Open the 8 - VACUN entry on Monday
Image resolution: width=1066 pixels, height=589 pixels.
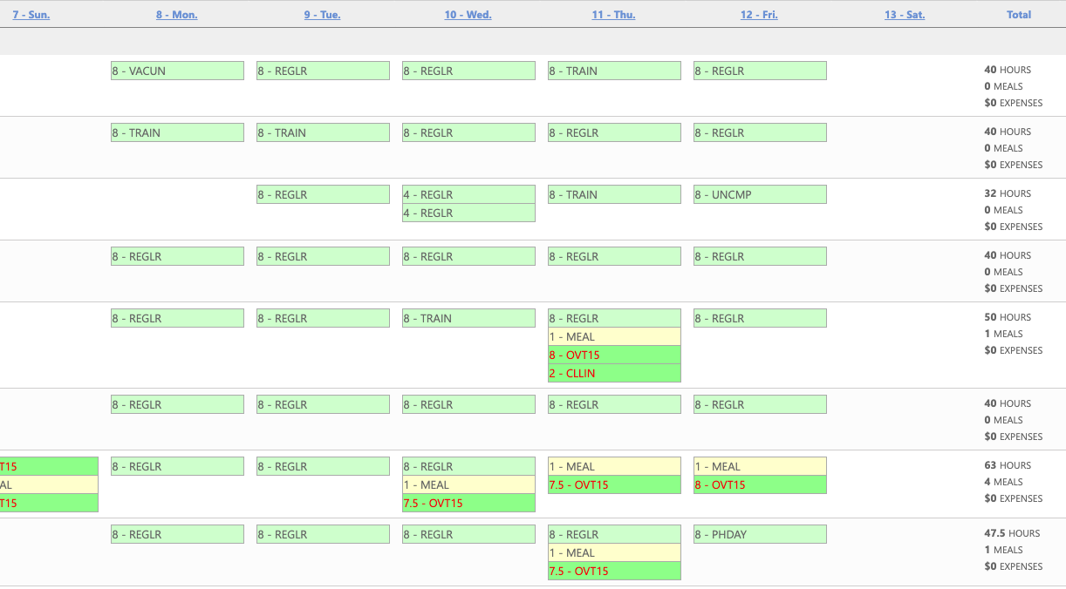(x=177, y=71)
